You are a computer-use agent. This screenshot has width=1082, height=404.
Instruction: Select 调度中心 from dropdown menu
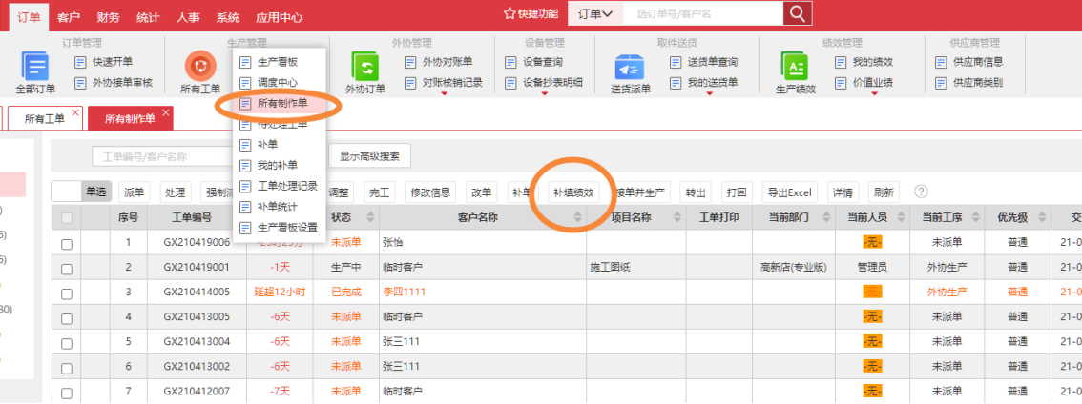tap(279, 83)
